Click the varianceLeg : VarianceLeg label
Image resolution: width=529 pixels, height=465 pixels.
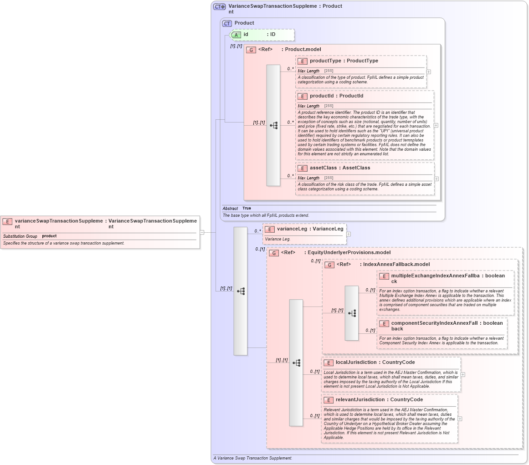310,229
